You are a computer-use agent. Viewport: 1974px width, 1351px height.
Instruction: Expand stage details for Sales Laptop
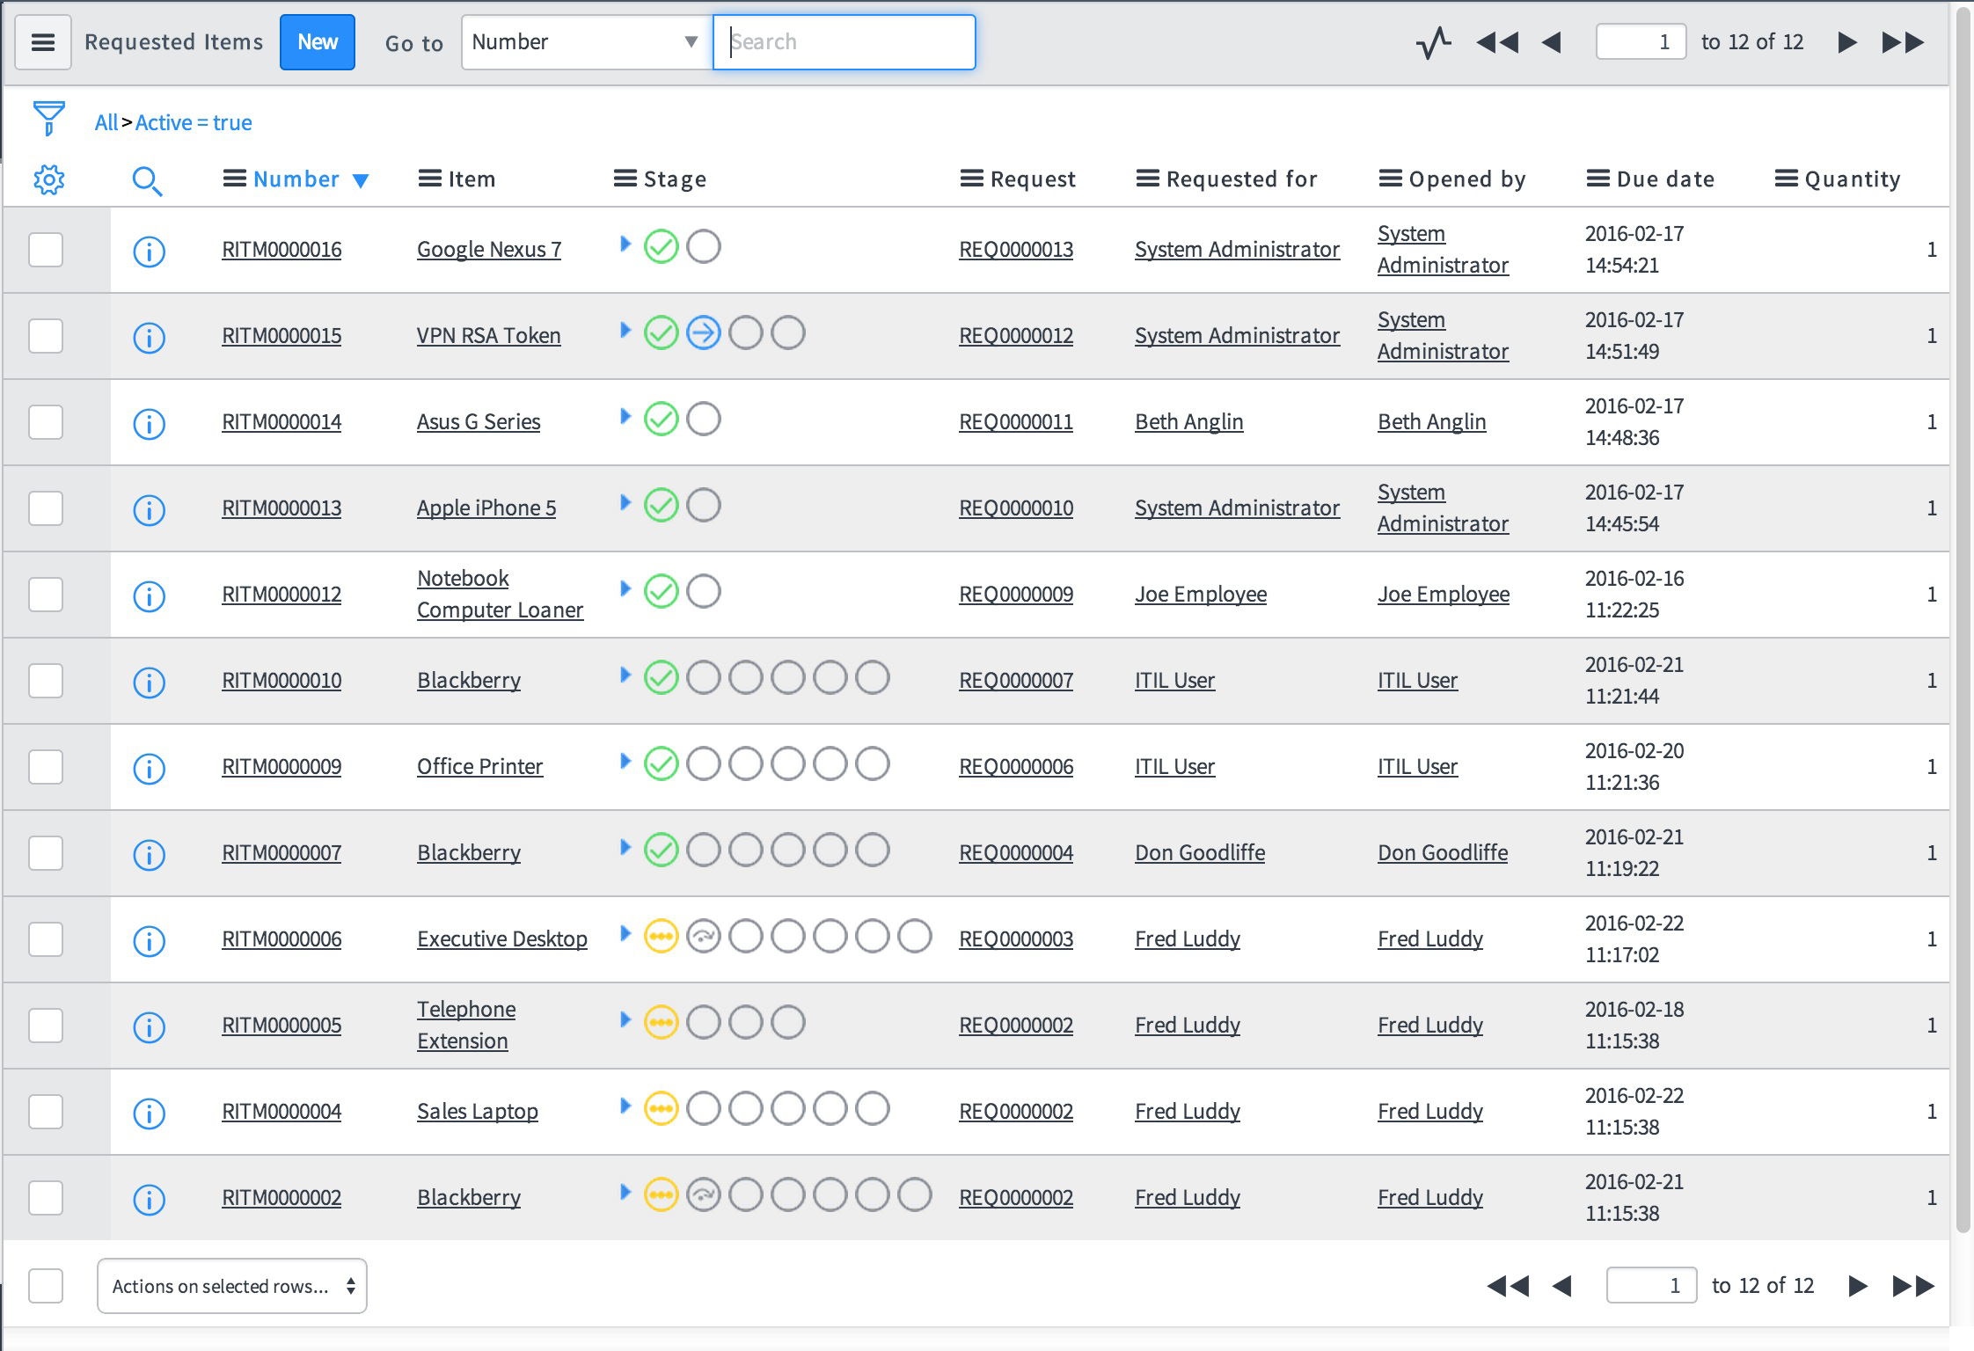[x=625, y=1106]
